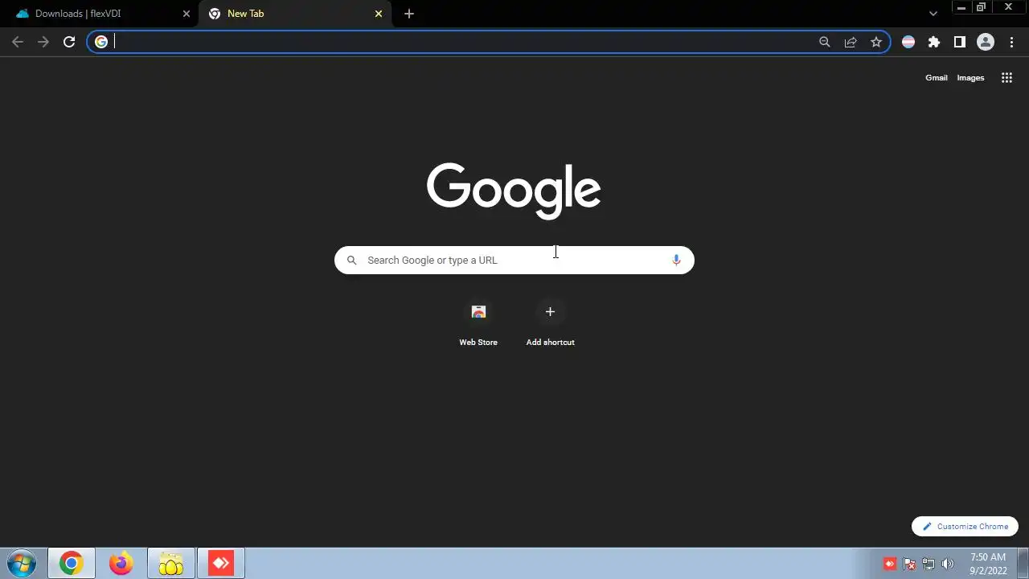The width and height of the screenshot is (1029, 579).
Task: Open the round flag-striped extension icon
Action: point(908,42)
